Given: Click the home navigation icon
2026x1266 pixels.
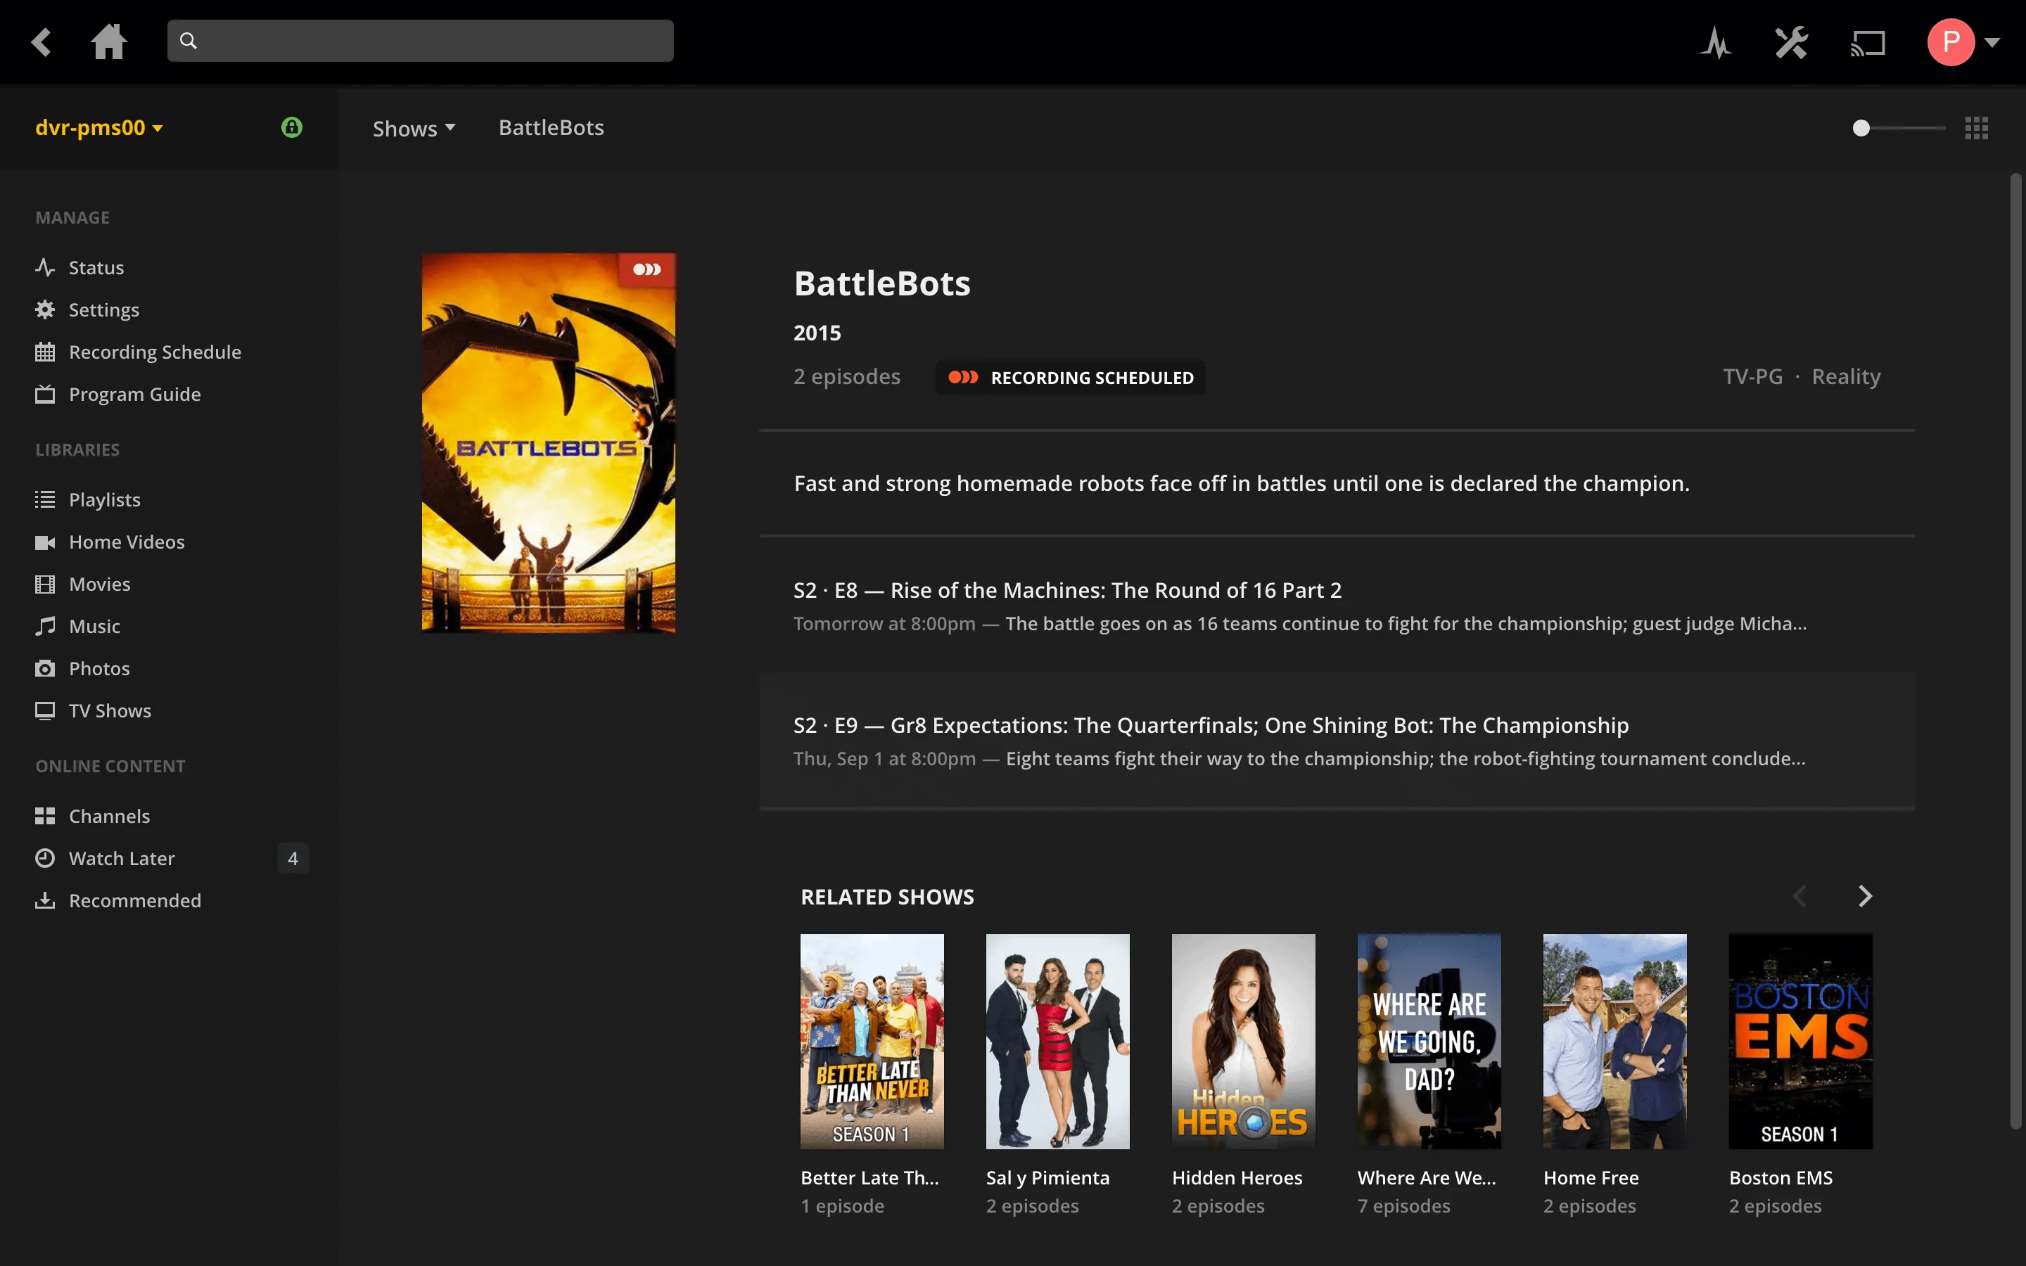Looking at the screenshot, I should [x=110, y=41].
